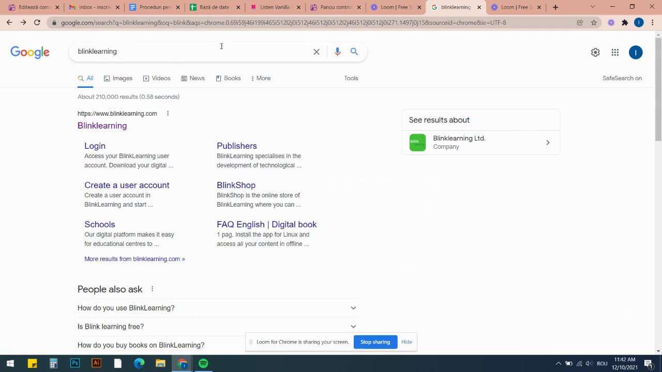
Task: Open Google settings gear
Action: tap(595, 52)
